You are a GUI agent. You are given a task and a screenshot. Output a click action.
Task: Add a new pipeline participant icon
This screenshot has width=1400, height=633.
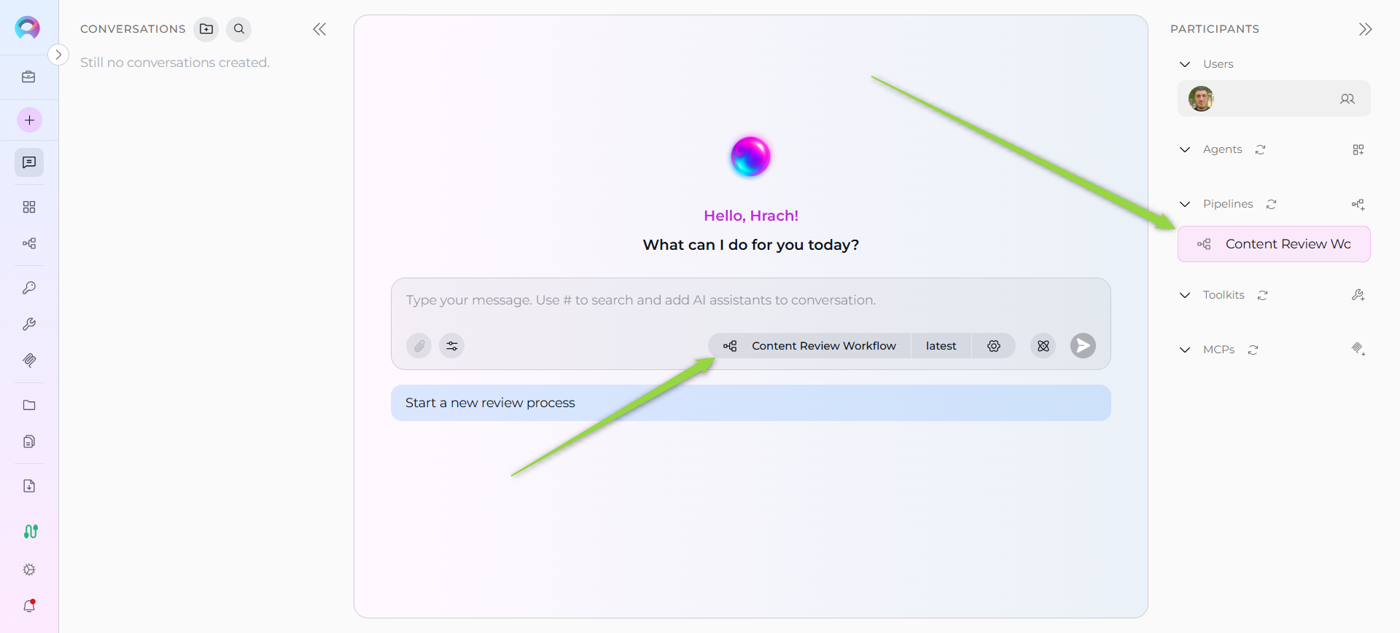[x=1358, y=205]
